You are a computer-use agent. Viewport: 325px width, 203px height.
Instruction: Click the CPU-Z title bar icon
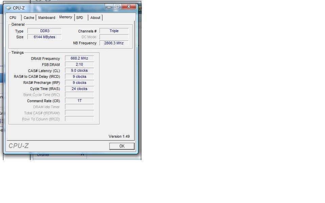tap(8, 8)
